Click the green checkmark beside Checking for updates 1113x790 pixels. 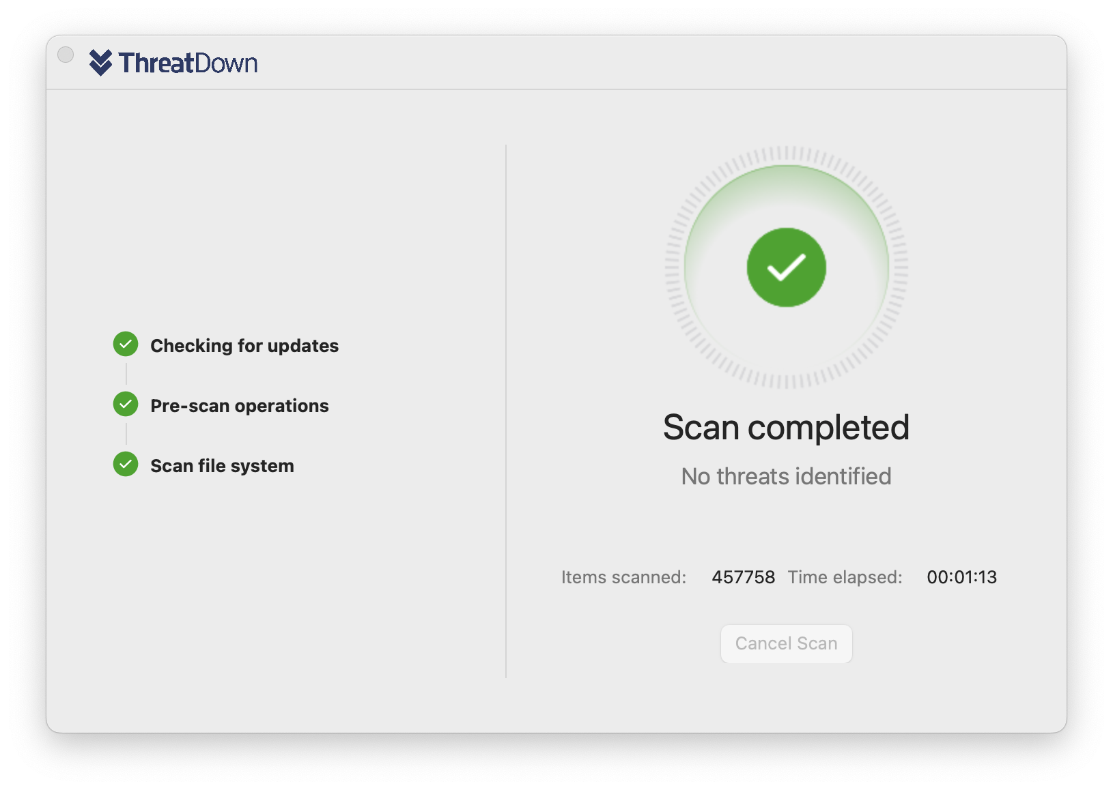click(x=126, y=345)
